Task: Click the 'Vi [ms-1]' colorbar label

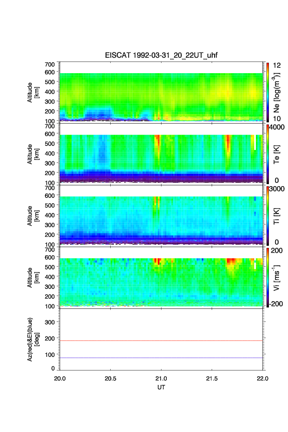Action: coord(277,278)
